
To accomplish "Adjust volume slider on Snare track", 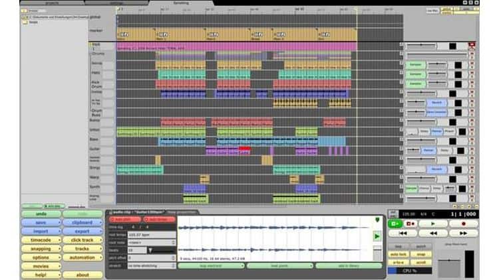I will (437, 65).
